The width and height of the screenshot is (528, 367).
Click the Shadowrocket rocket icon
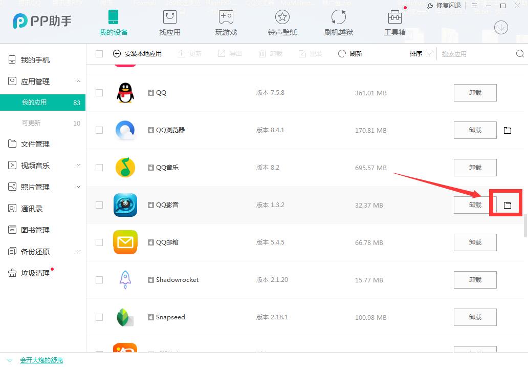[x=125, y=280]
